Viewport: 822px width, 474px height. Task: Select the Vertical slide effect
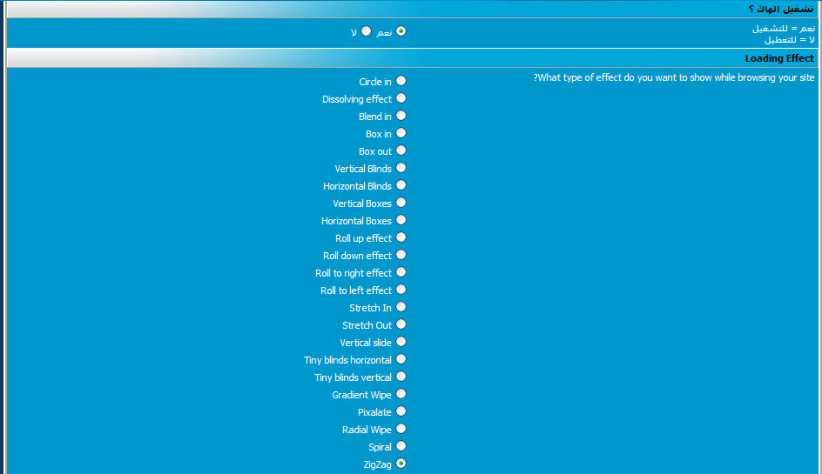[401, 342]
